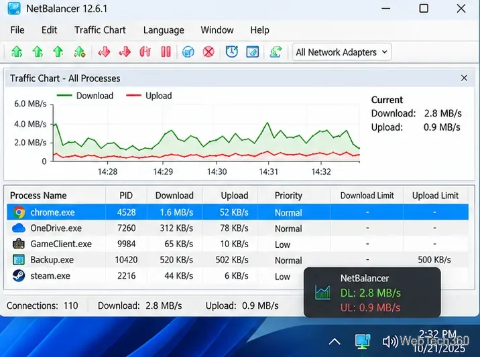
Task: Click the green up-arrow icon with gear badge
Action: pyautogui.click(x=79, y=52)
